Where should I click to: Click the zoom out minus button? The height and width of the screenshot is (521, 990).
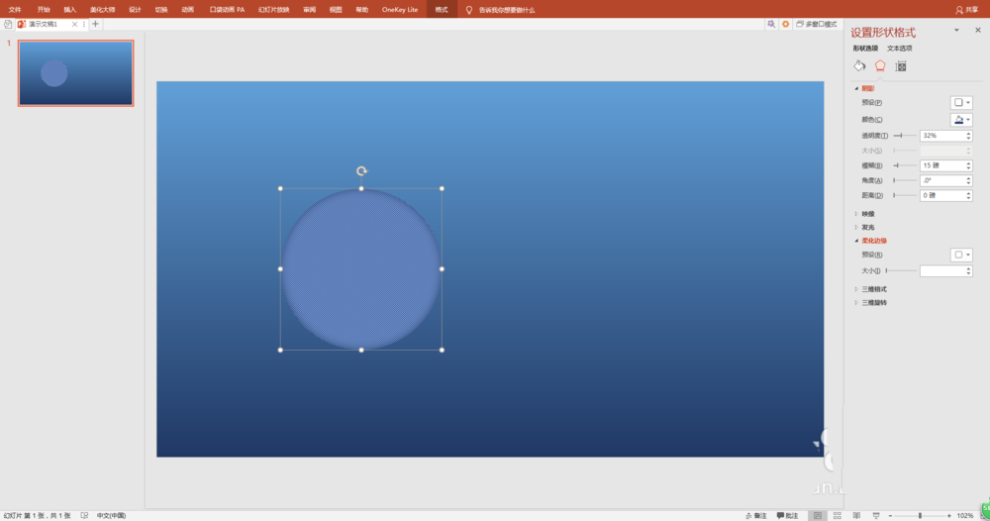click(x=890, y=516)
